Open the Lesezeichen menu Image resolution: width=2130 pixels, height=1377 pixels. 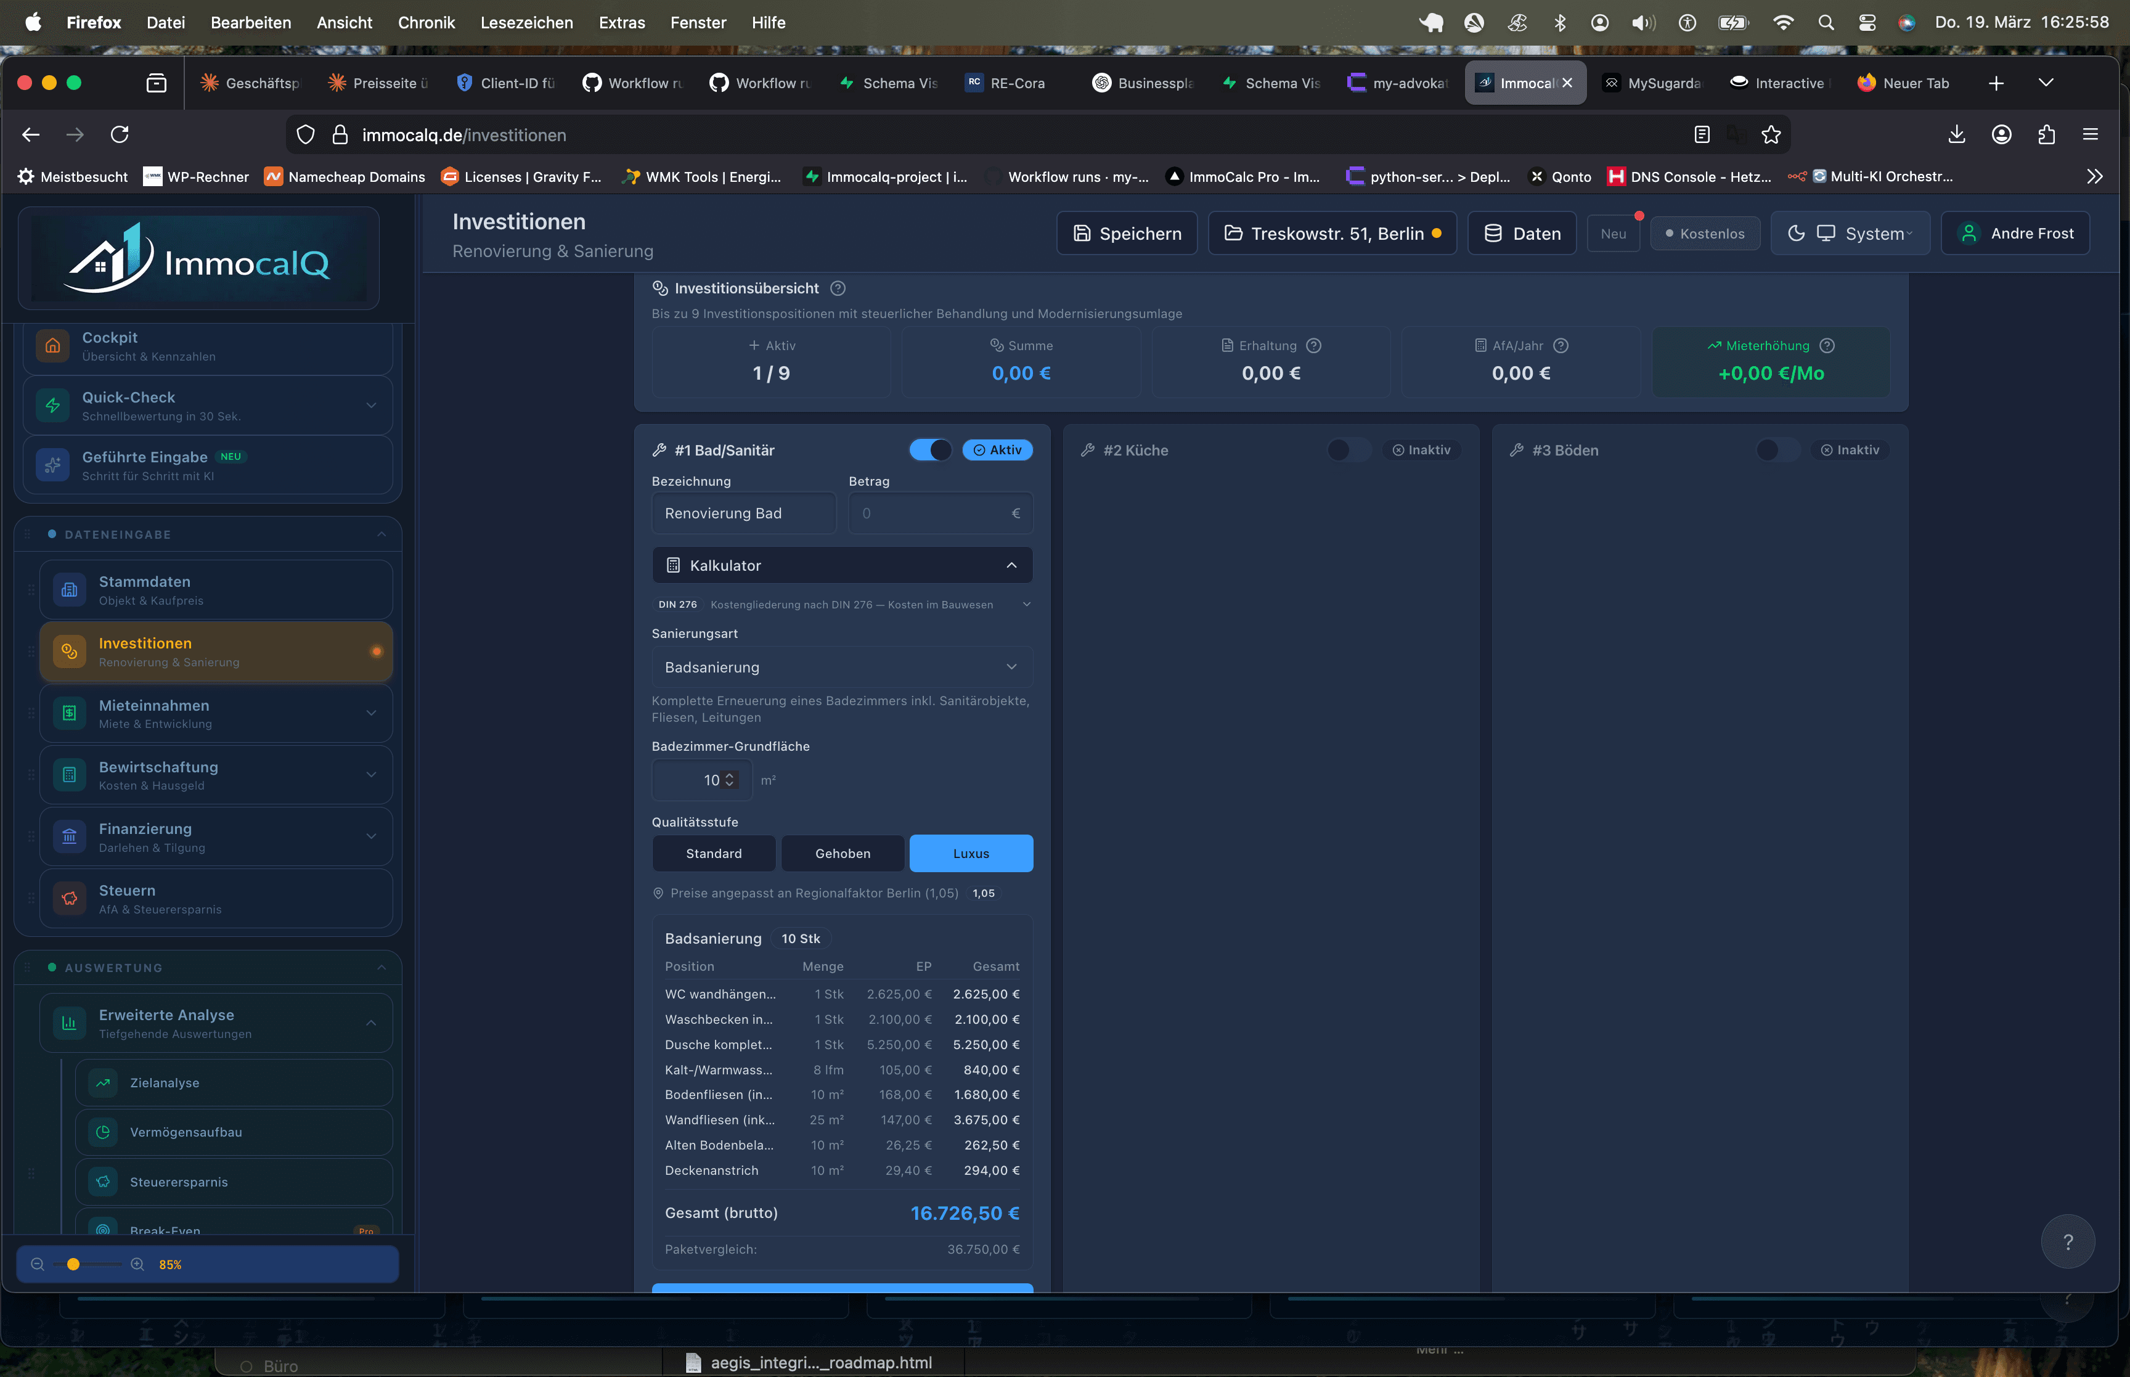click(x=526, y=22)
